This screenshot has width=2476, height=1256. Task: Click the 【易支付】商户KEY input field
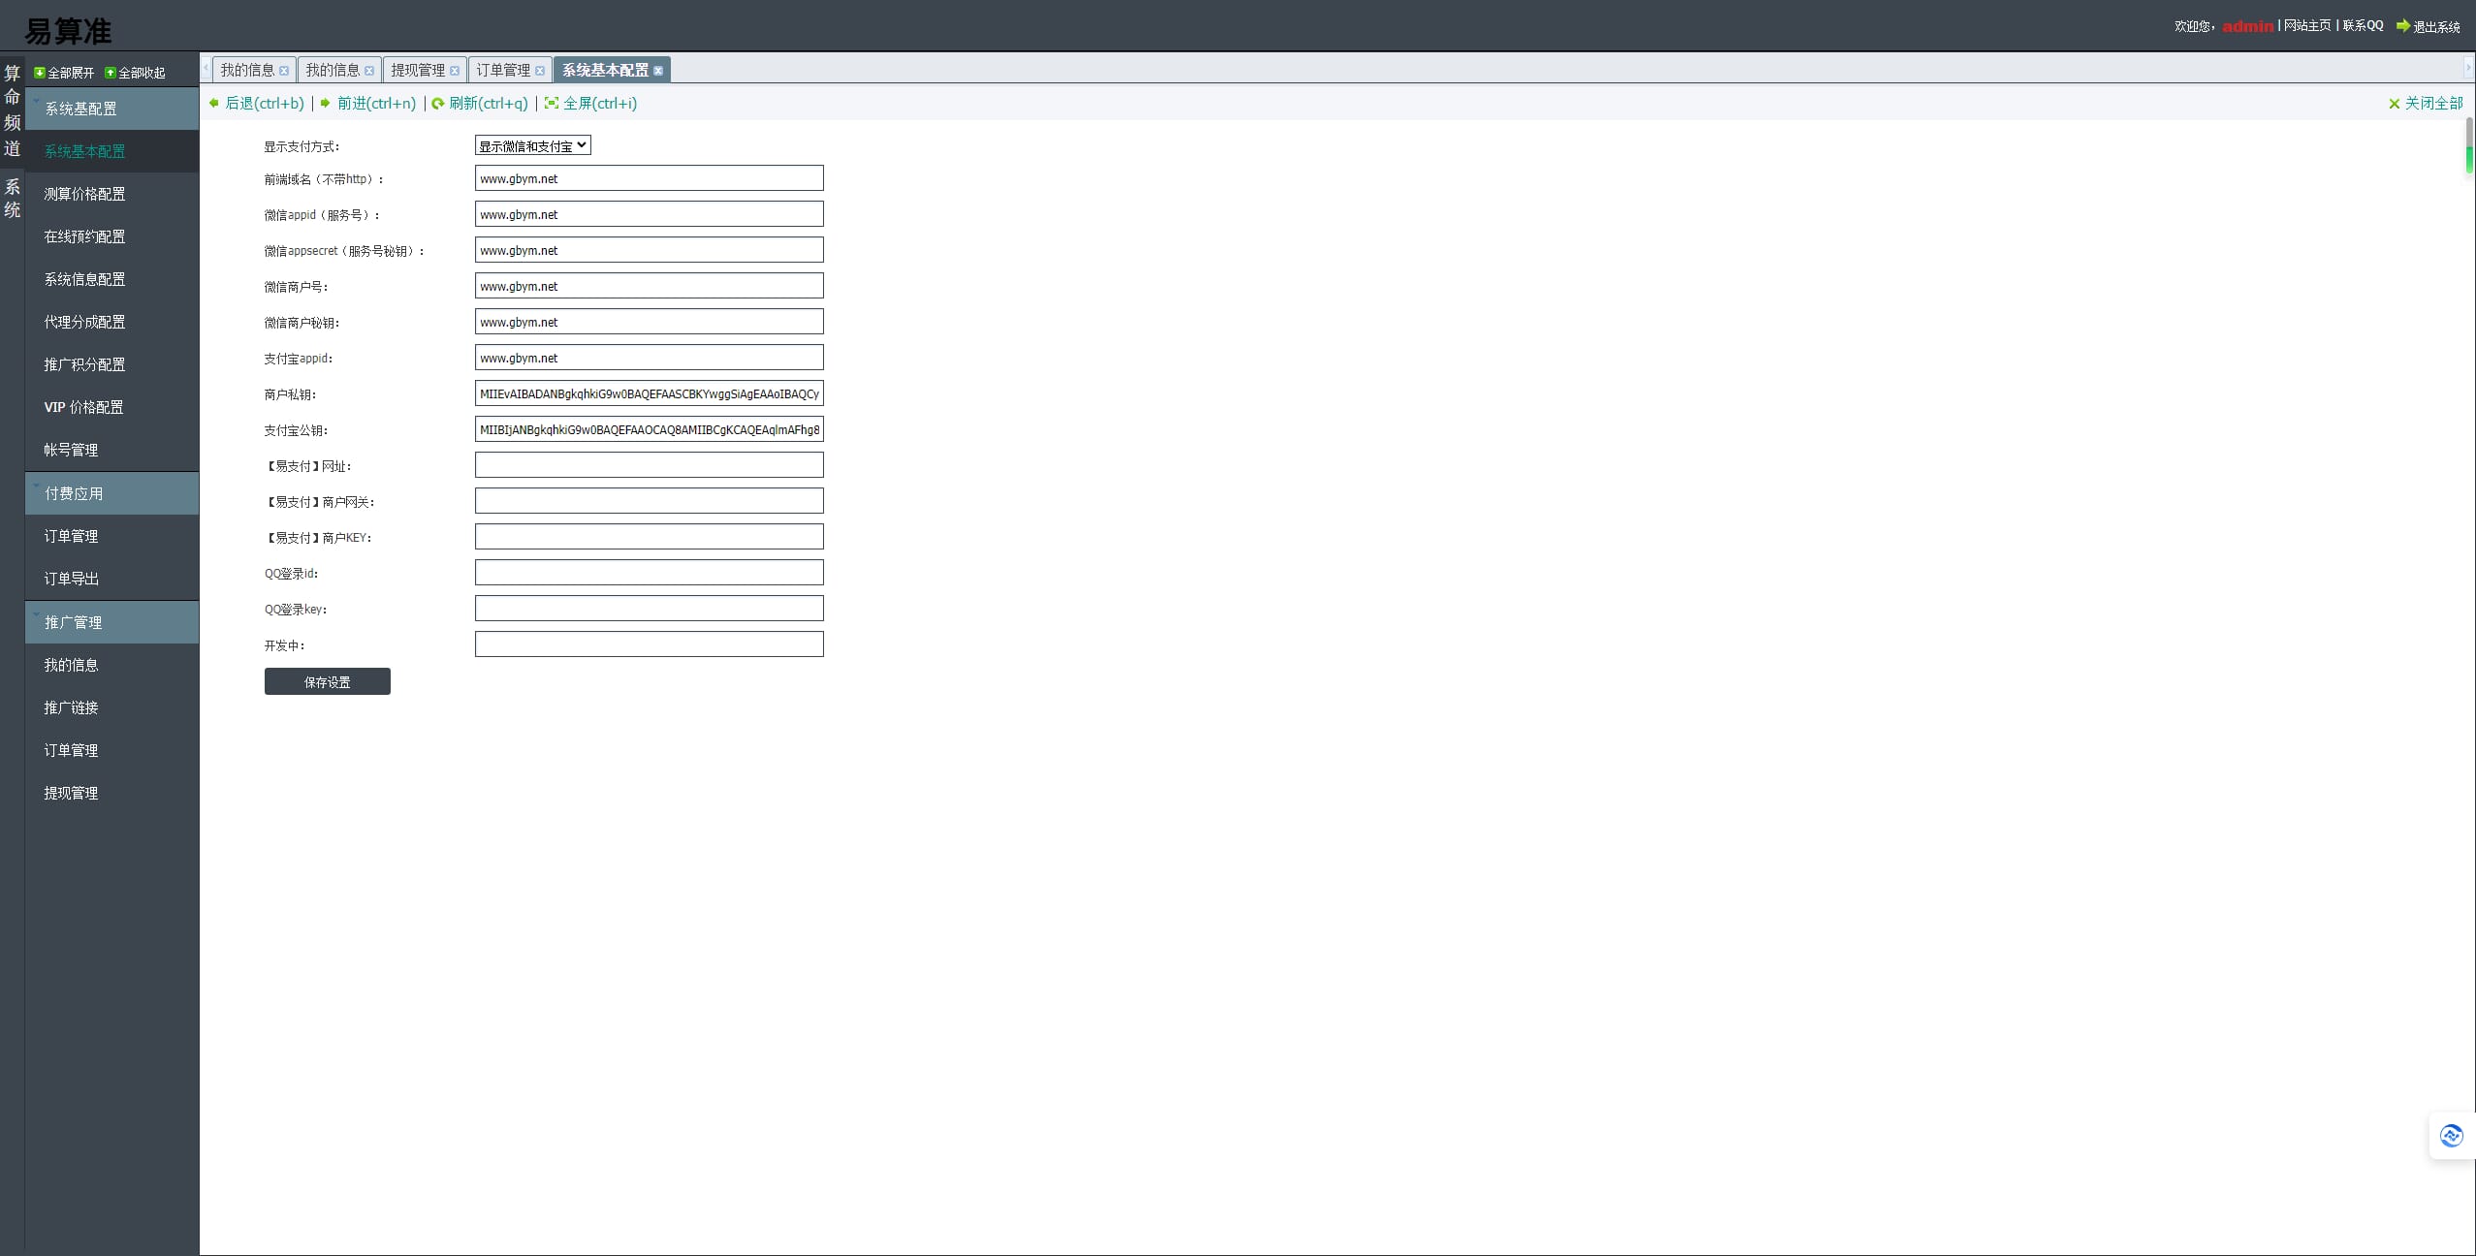point(650,537)
